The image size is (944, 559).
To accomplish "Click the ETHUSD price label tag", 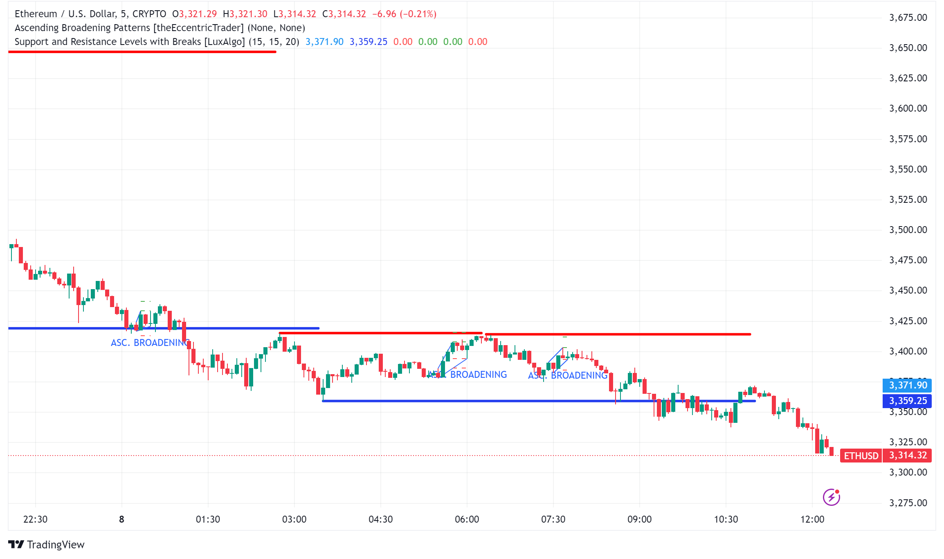I will pyautogui.click(x=861, y=456).
